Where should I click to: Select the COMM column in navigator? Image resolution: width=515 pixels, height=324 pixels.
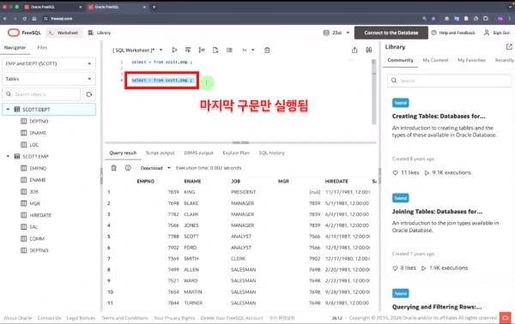tap(37, 239)
